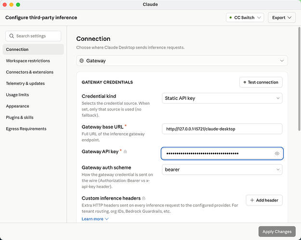This screenshot has width=301, height=240.
Task: Click the lock icon beside Custom inference headers
Action: click(144, 198)
